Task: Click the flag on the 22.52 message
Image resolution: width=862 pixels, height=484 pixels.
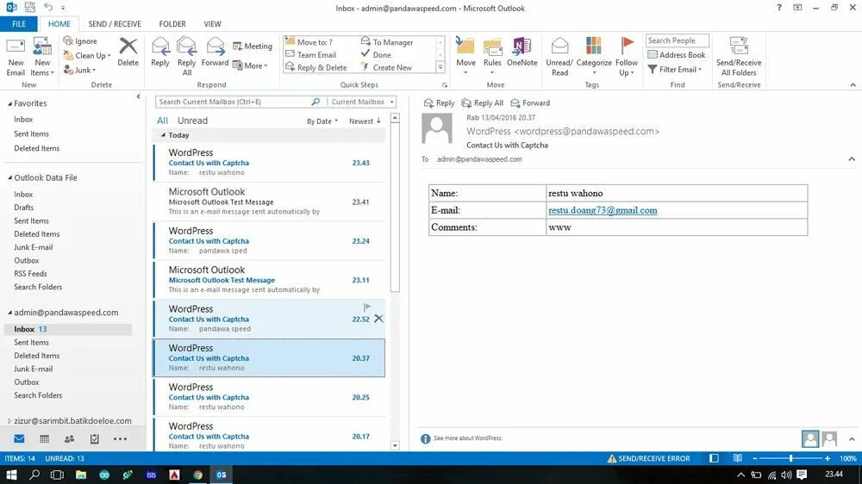Action: [x=366, y=307]
